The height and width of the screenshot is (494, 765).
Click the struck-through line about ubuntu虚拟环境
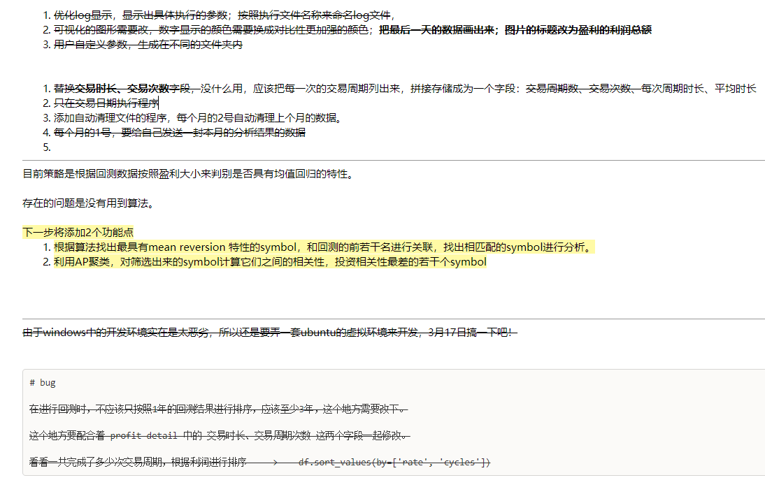coord(269,333)
